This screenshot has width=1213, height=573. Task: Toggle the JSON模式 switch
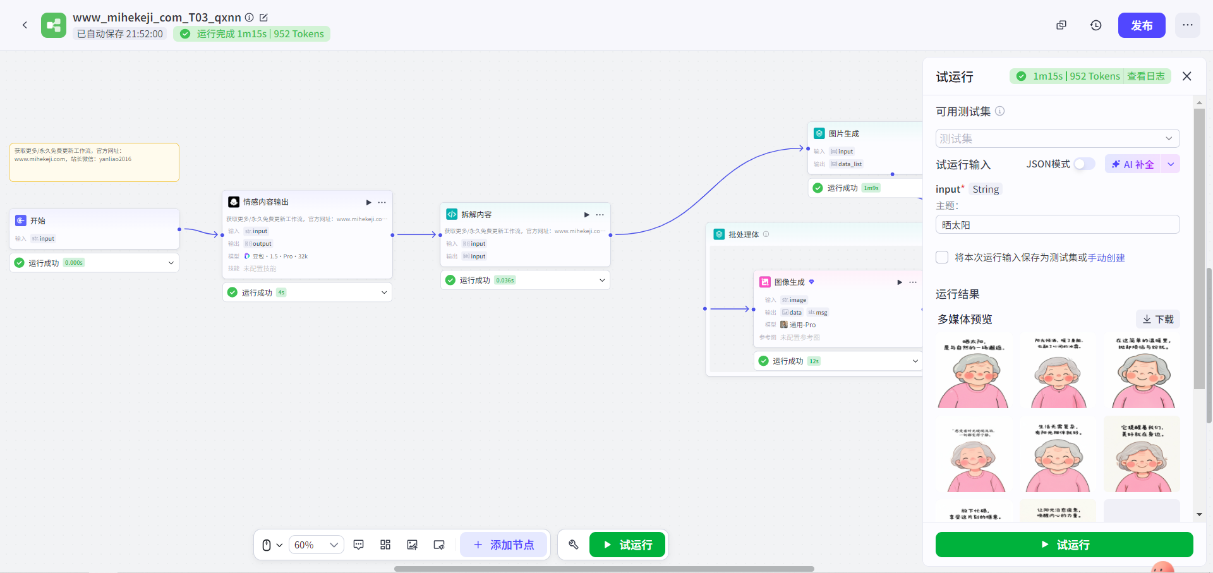[1084, 164]
